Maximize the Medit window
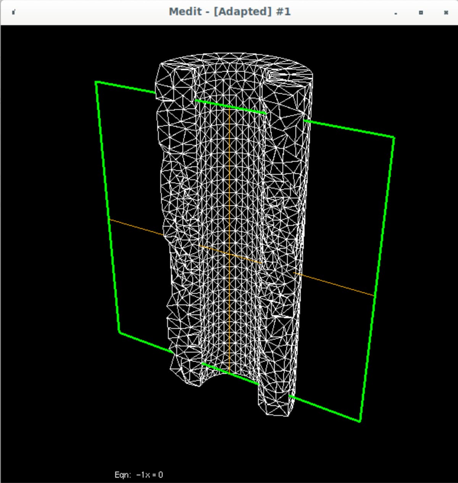 (421, 13)
